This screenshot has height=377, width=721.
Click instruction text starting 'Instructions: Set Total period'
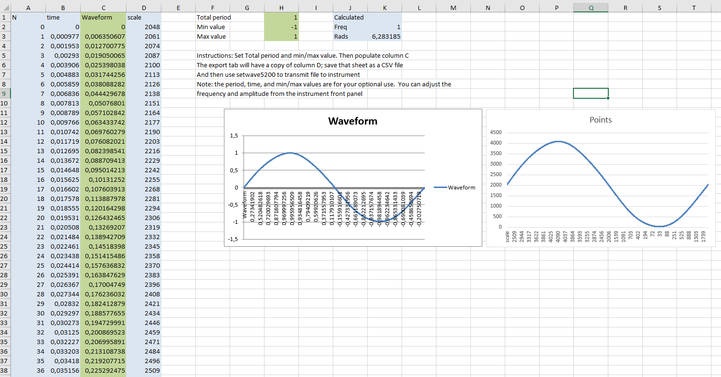[x=303, y=55]
